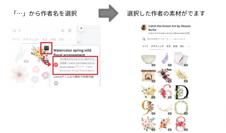This screenshot has height=133, width=226.
Task: Expand more tabs arrow in creator panel
Action: 189,46
